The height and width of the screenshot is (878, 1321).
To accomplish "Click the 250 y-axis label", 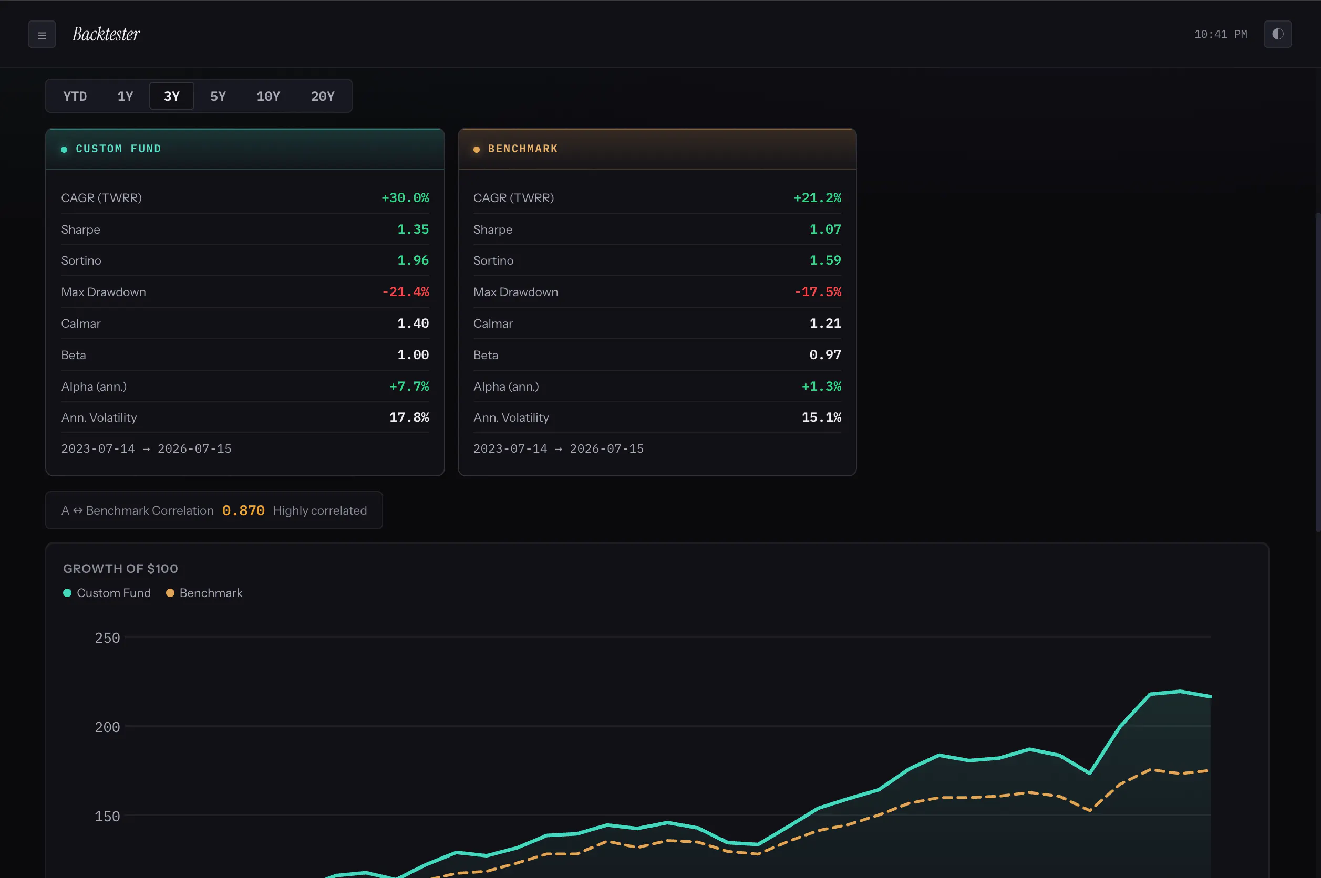I will click(107, 639).
